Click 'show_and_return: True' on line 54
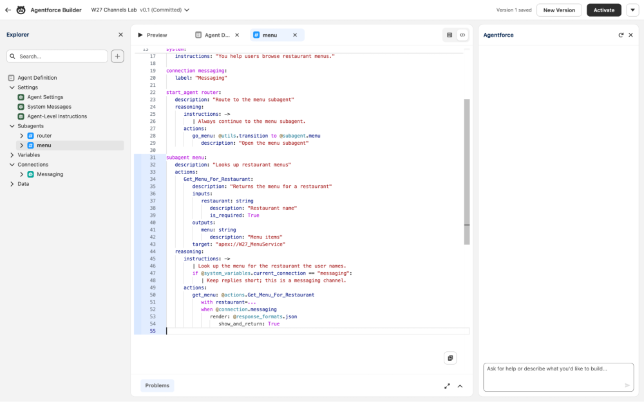644x402 pixels. (x=249, y=324)
